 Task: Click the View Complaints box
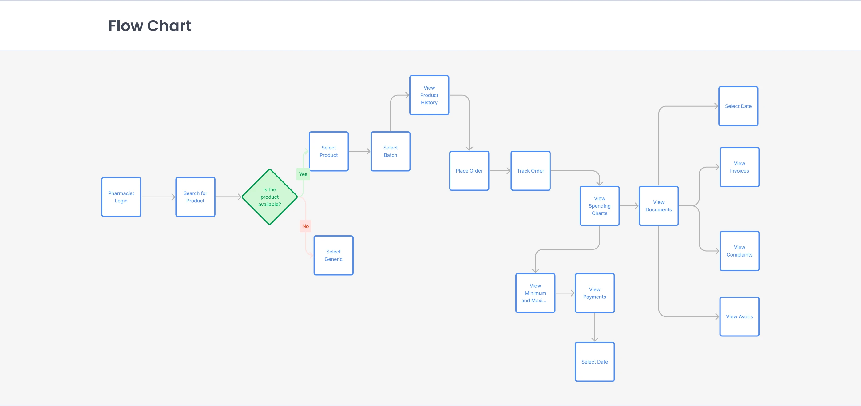click(x=739, y=251)
